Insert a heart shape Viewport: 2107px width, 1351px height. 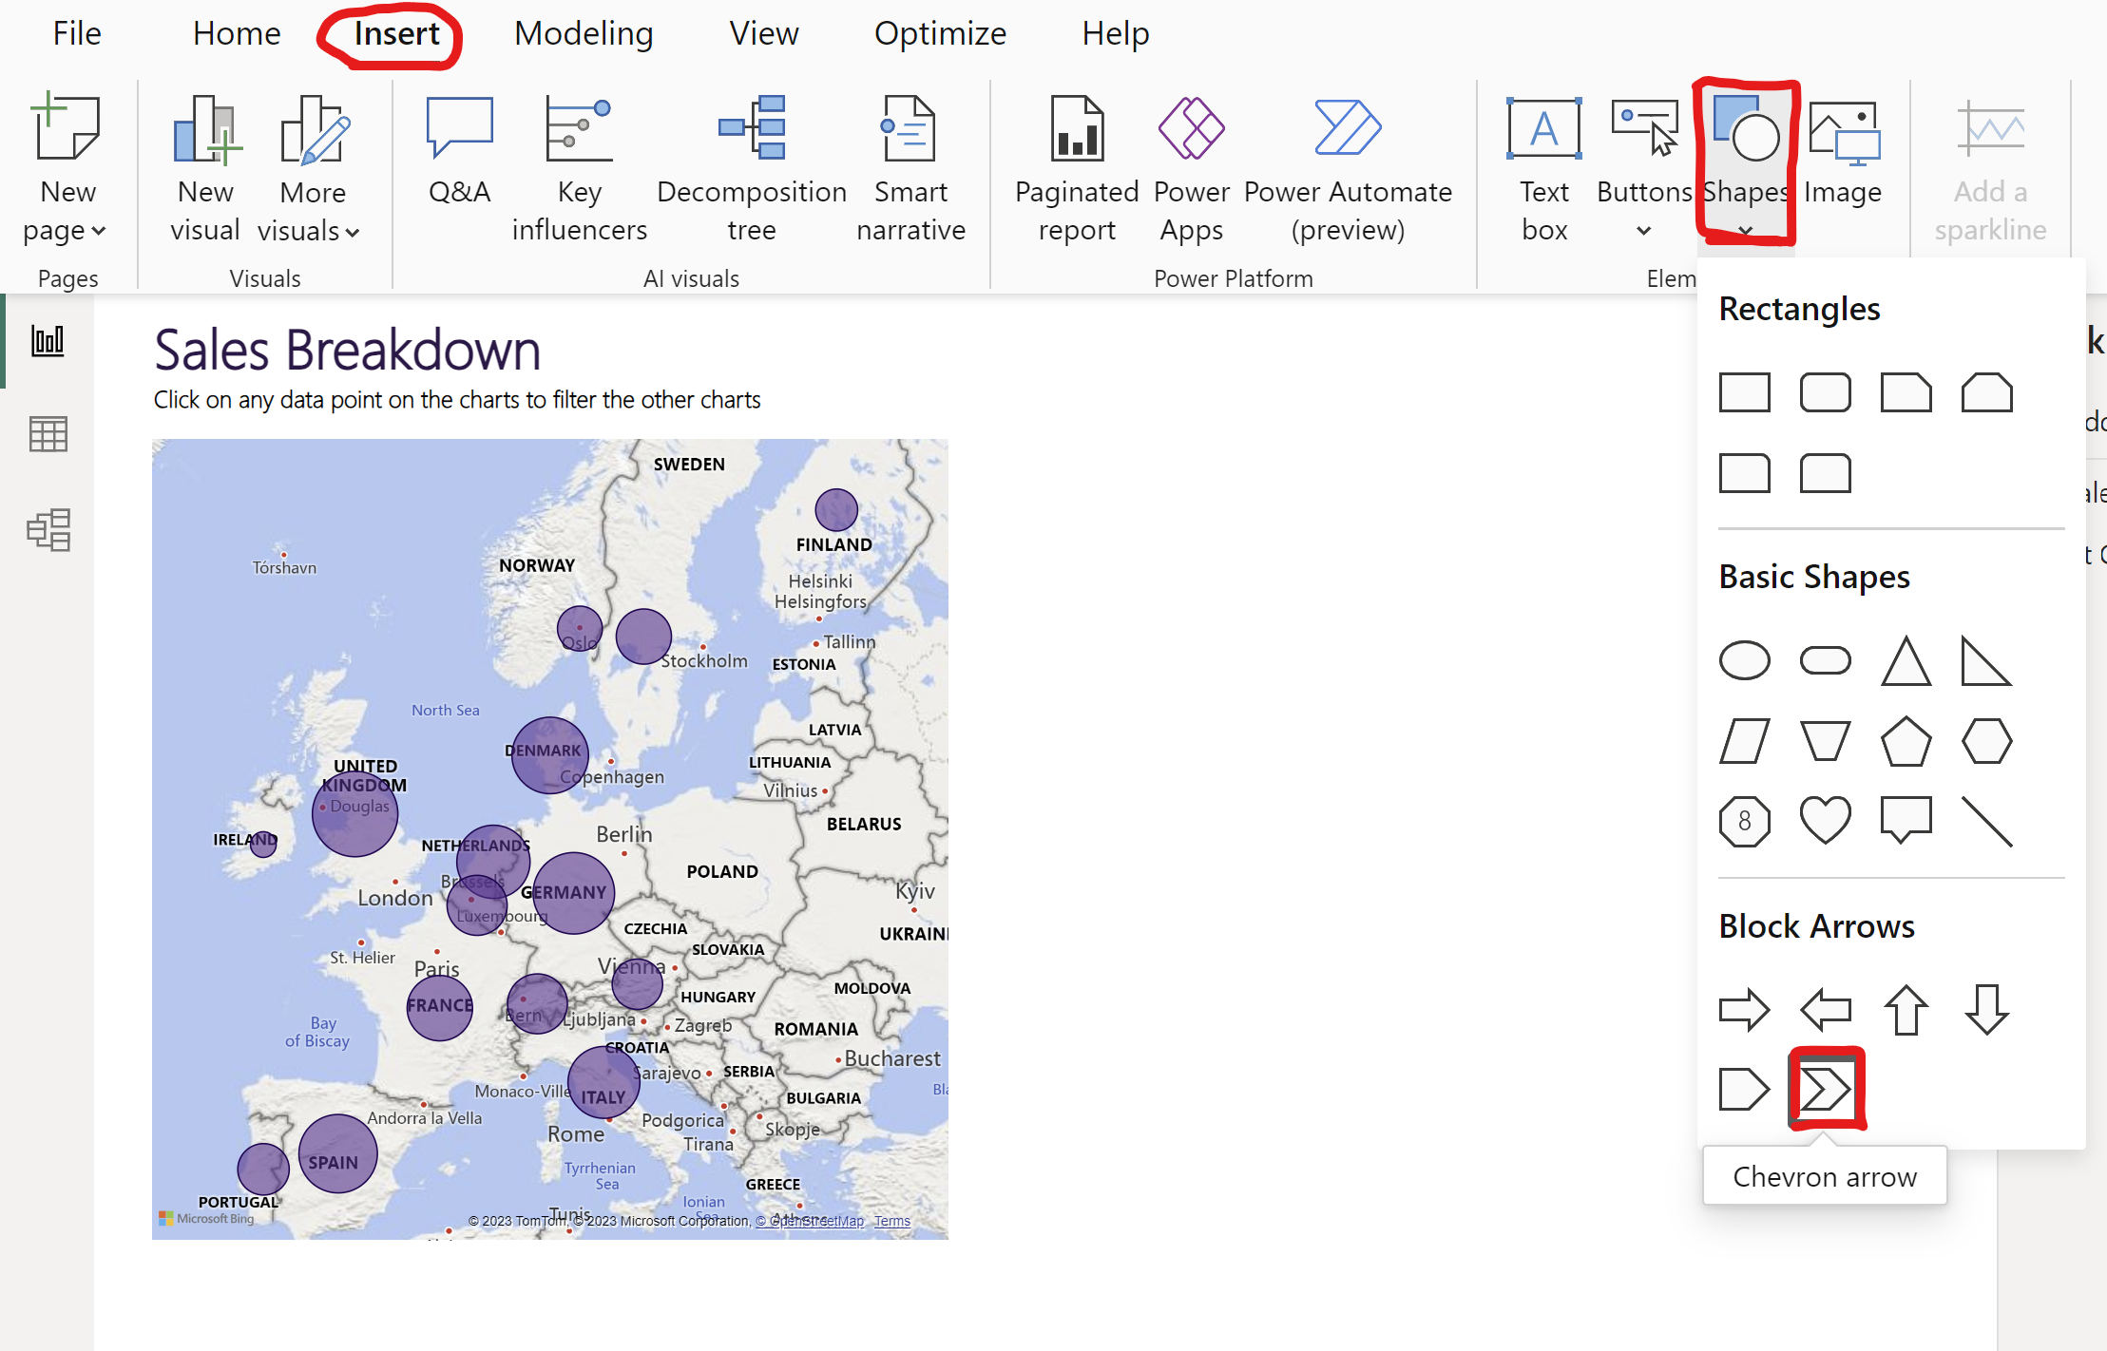1825,820
